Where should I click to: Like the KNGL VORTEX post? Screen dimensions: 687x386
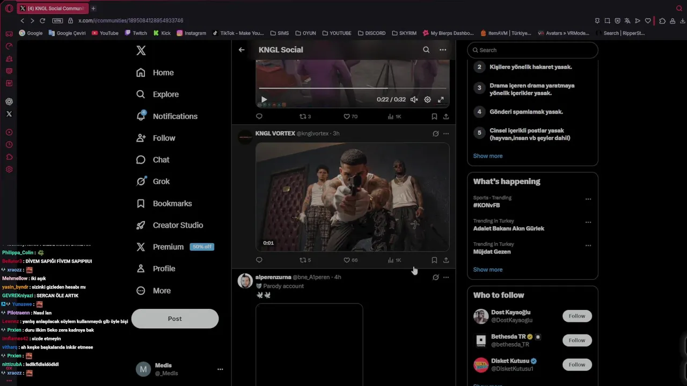pos(350,260)
